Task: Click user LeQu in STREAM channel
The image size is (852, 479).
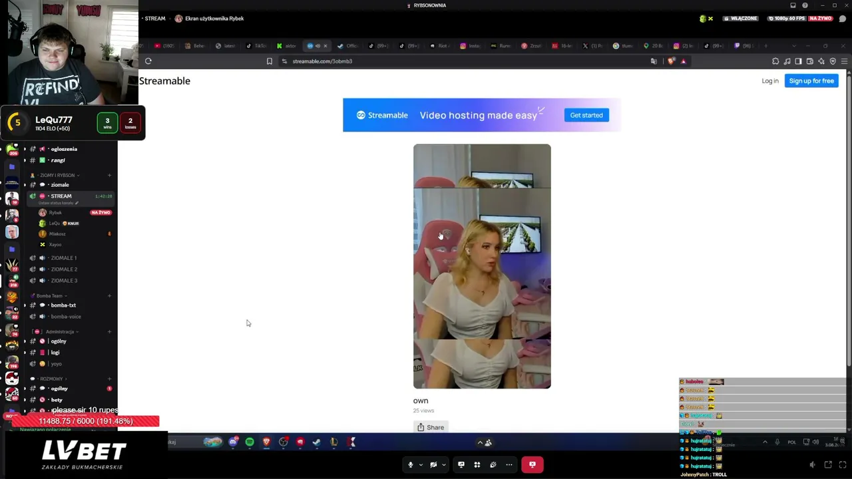Action: tap(55, 223)
